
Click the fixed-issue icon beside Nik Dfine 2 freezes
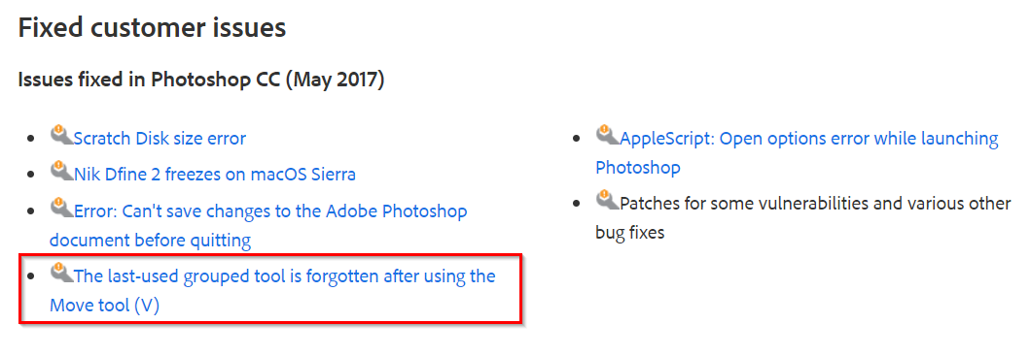pyautogui.click(x=62, y=172)
